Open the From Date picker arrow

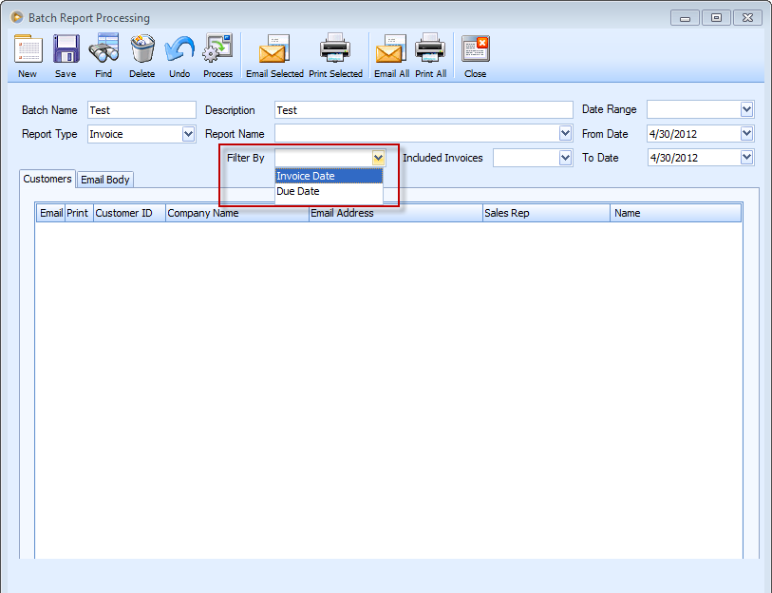(746, 134)
